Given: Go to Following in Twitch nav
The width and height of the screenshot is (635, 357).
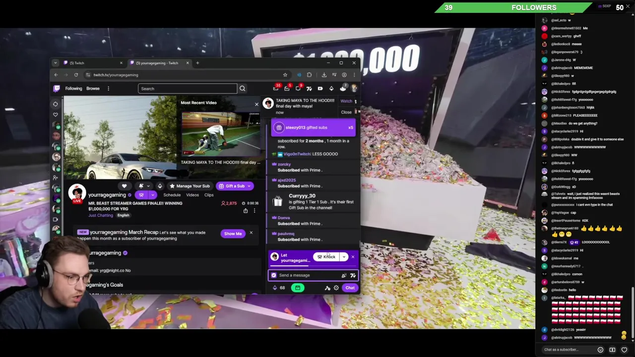Looking at the screenshot, I should click(x=73, y=89).
